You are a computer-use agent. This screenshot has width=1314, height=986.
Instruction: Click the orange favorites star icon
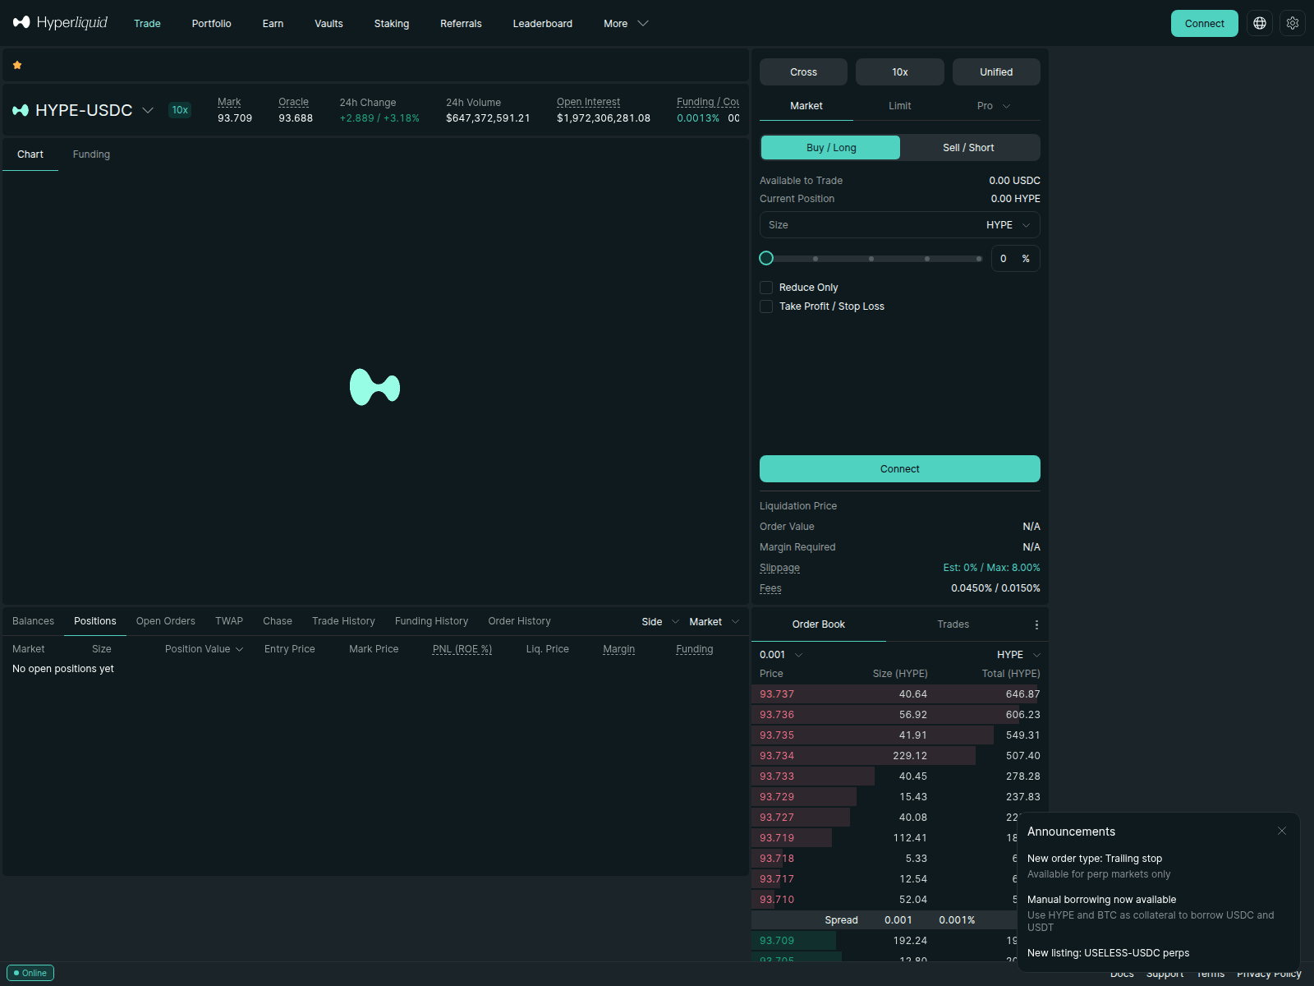tap(17, 65)
